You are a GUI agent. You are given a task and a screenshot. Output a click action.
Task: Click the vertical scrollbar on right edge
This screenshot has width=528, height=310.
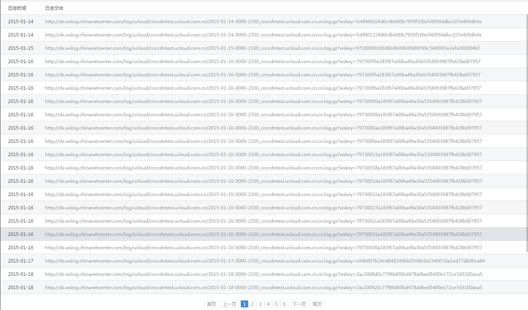(526, 133)
